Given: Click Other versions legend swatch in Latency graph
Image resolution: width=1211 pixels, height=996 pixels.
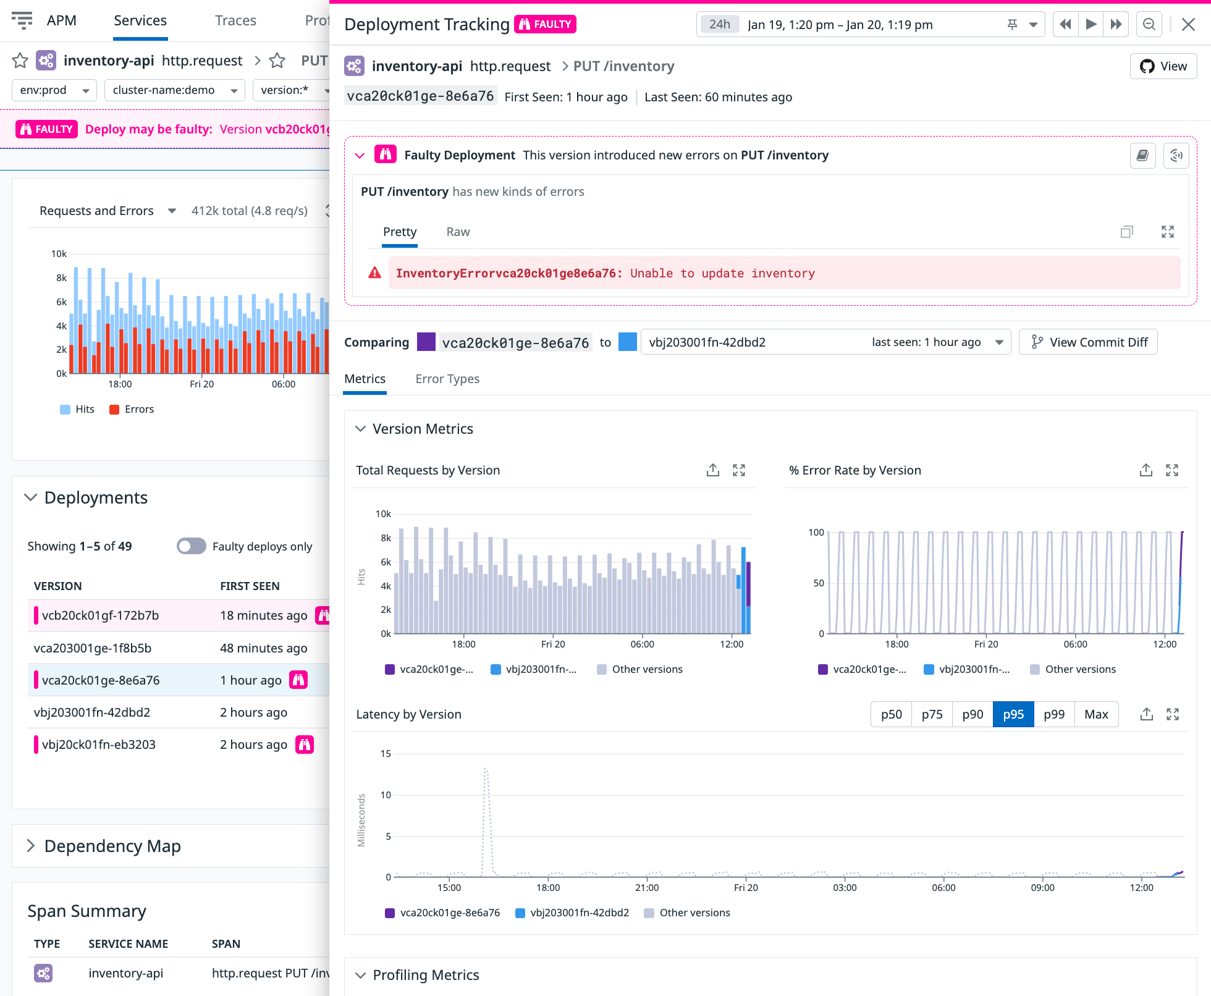Looking at the screenshot, I should coord(649,913).
